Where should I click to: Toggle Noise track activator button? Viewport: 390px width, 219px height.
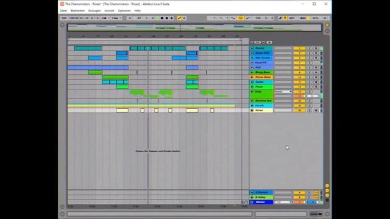pos(299,110)
